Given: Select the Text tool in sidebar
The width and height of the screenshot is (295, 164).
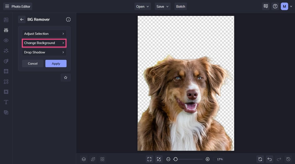Looking at the screenshot, I should click(x=6, y=102).
